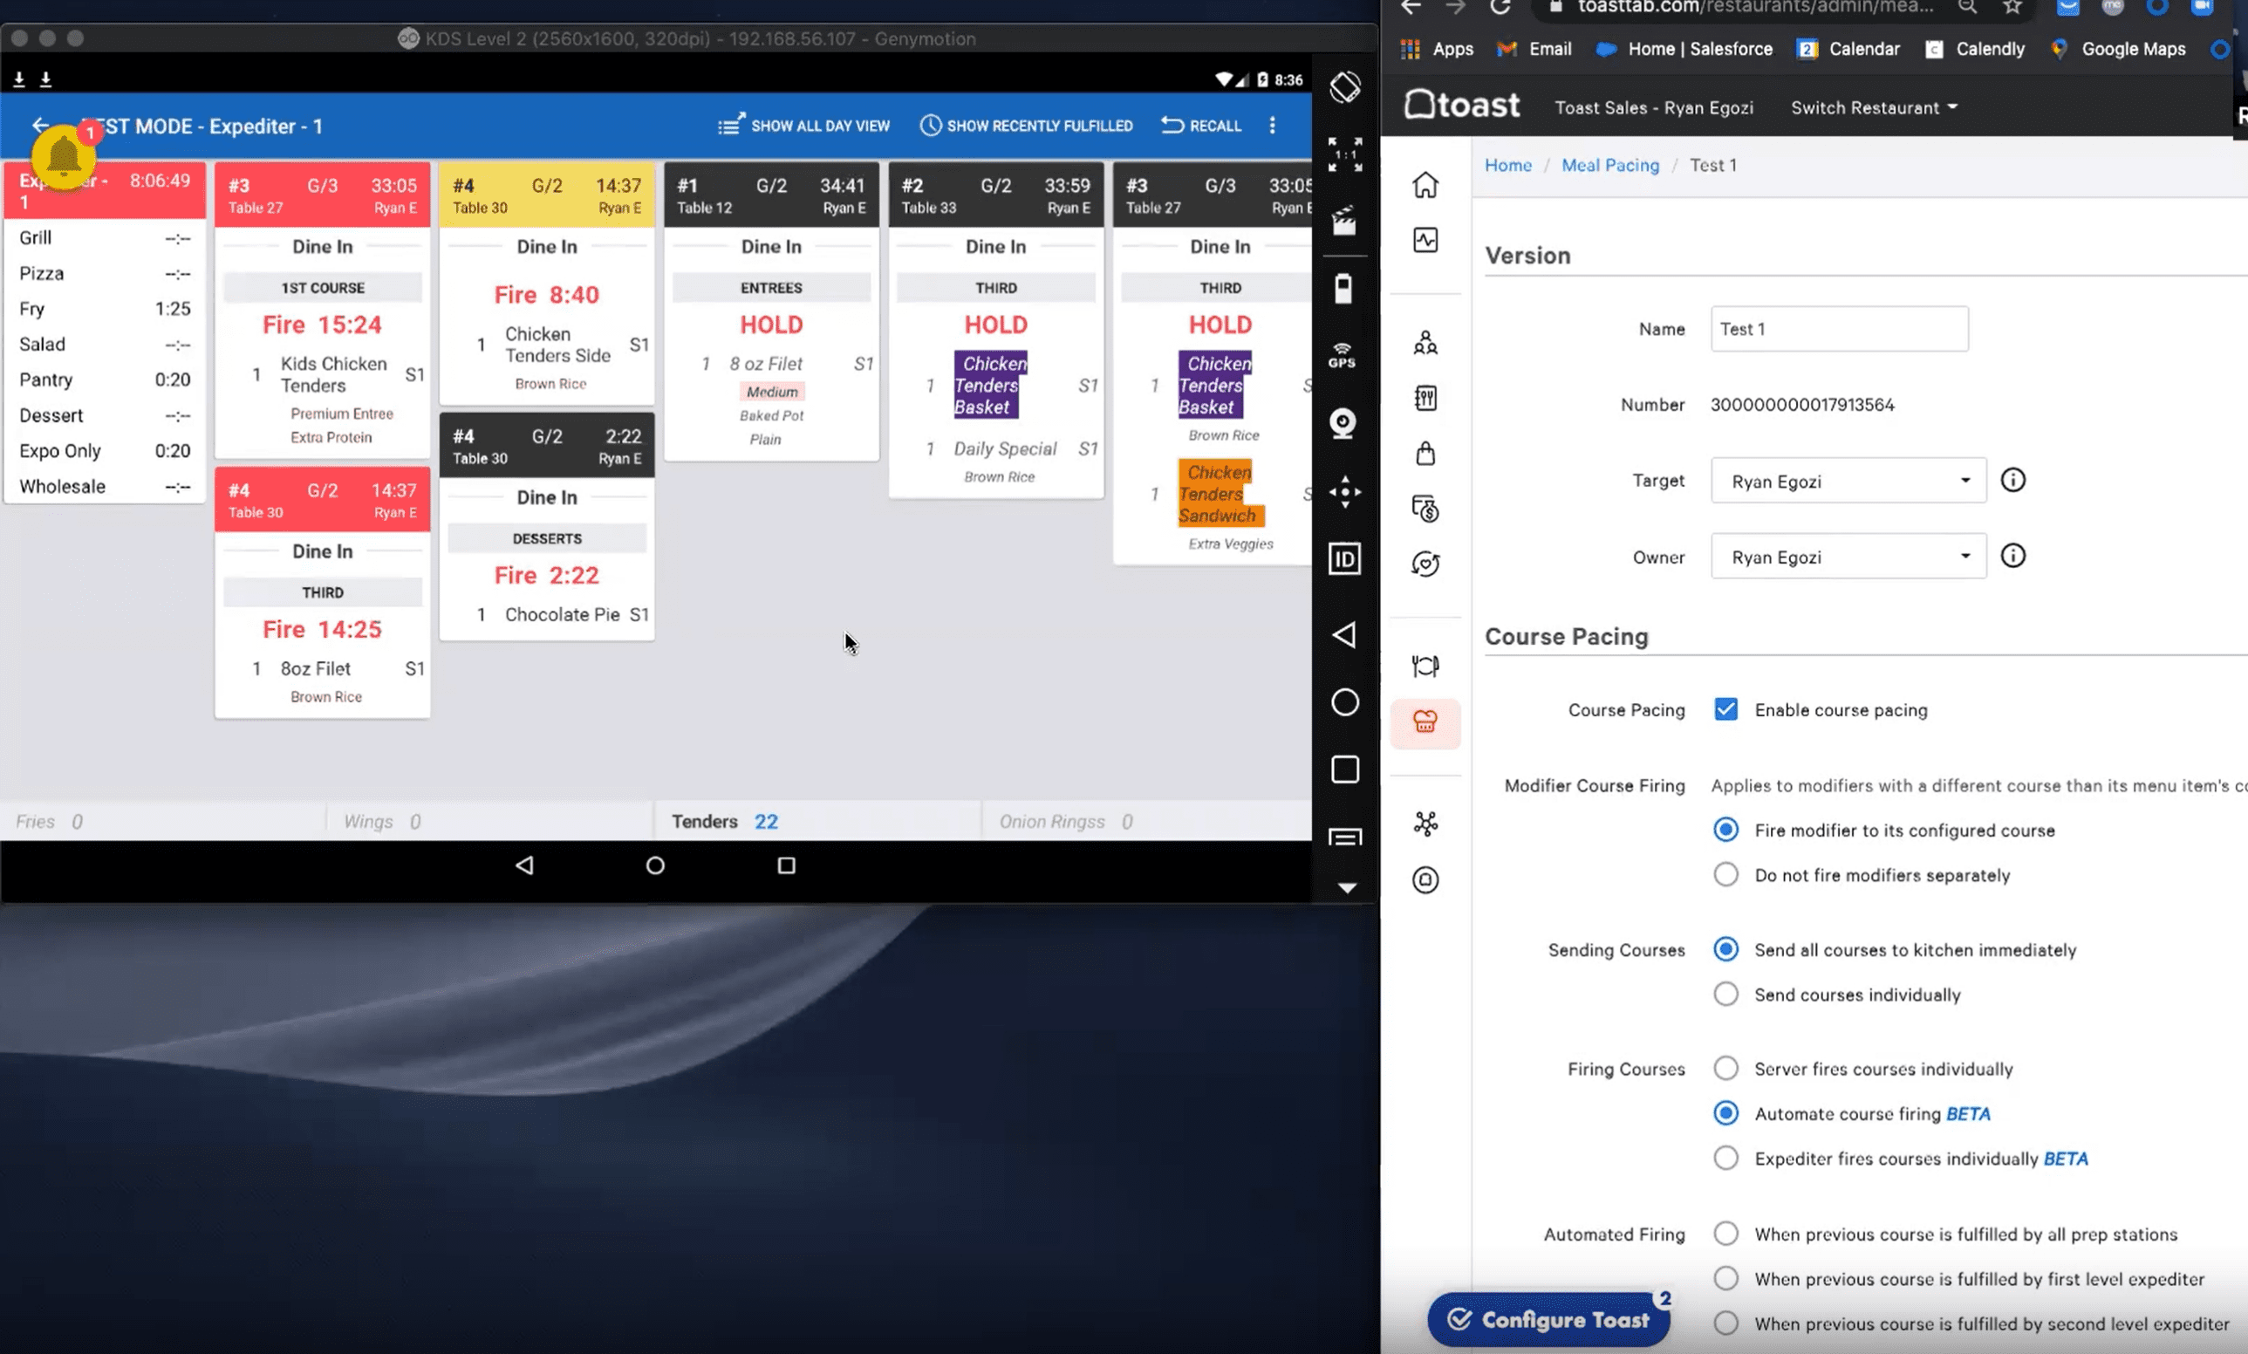Click the Meal Pacing breadcrumb link
2248x1354 pixels.
click(x=1609, y=164)
